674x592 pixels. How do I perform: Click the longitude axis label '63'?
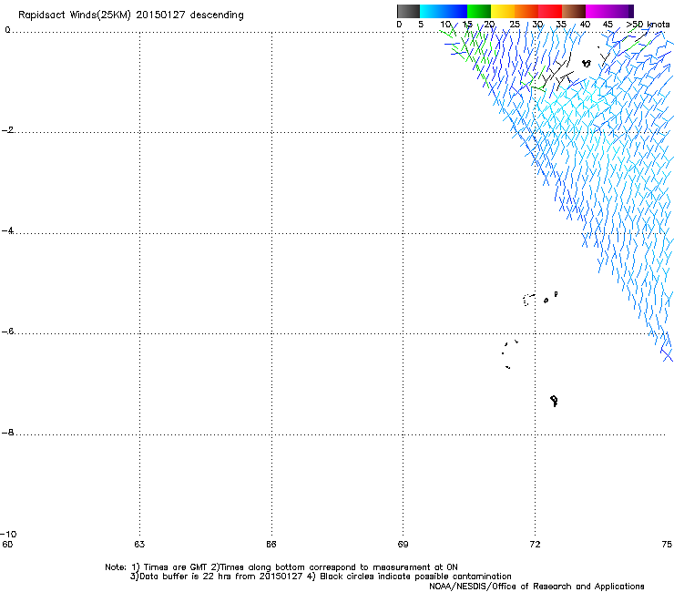(139, 545)
